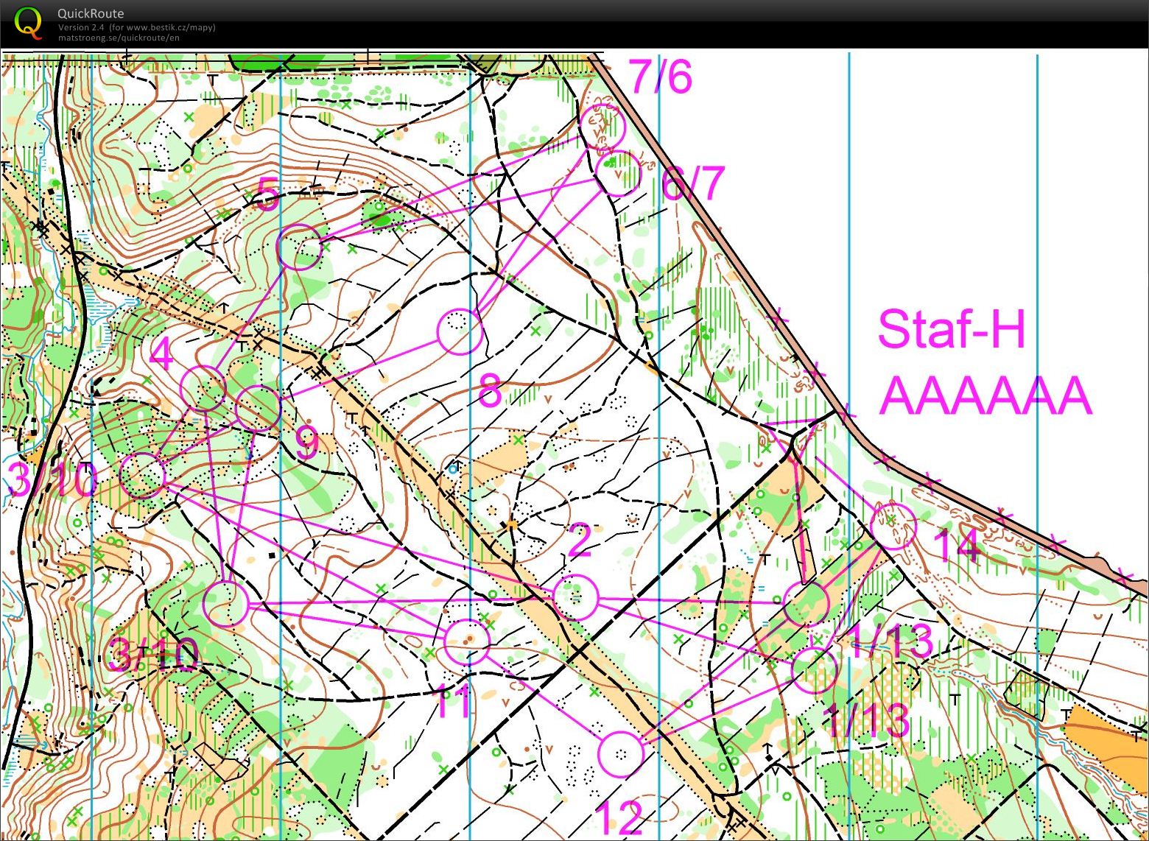Select the control 11 circle
This screenshot has width=1149, height=841.
pyautogui.click(x=467, y=642)
